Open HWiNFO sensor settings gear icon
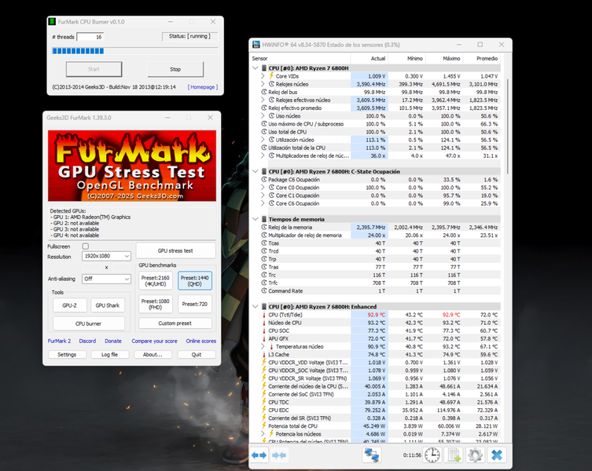The height and width of the screenshot is (471, 592). tap(475, 455)
